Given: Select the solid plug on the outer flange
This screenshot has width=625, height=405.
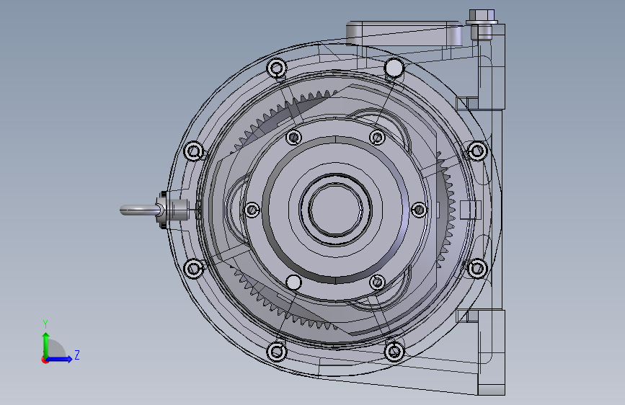Looking at the screenshot, I should (394, 68).
